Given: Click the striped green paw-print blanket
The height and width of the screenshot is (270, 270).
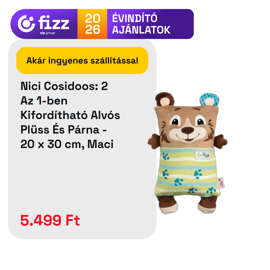Looking at the screenshot, I should tap(187, 172).
